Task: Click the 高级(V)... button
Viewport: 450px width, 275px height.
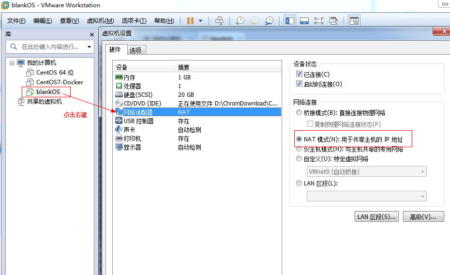Action: click(423, 217)
